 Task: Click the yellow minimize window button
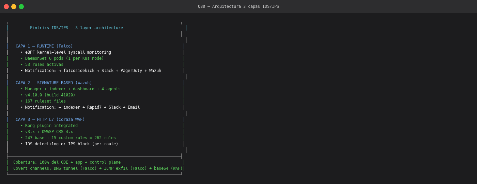point(14,6)
